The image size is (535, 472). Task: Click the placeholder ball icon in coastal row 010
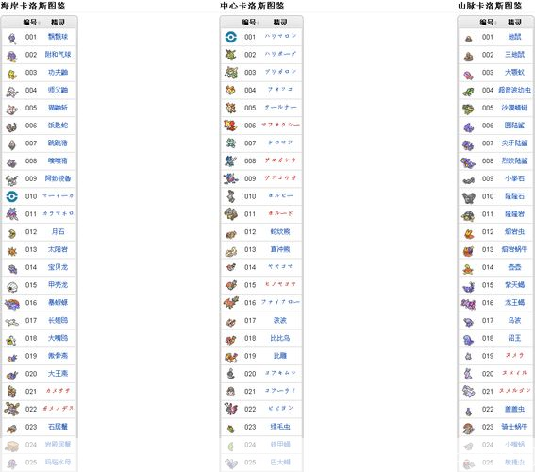pos(12,196)
